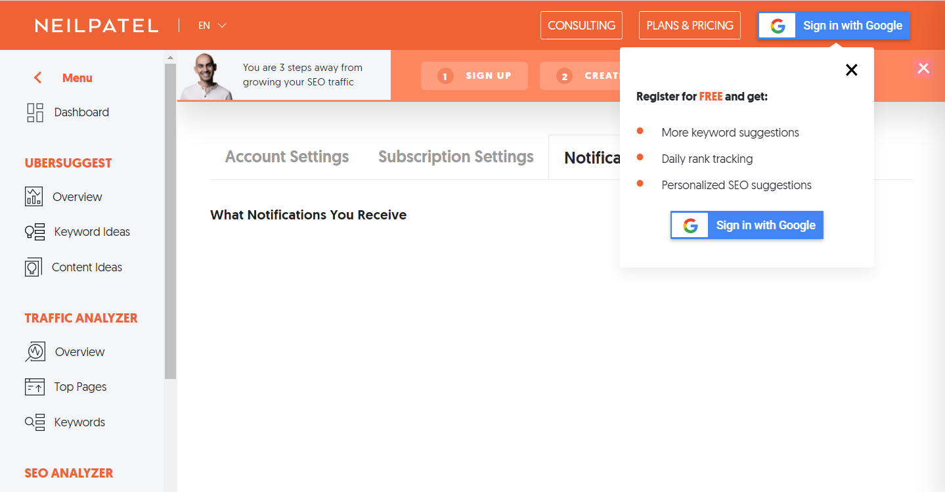Switch to the Account Settings tab
The height and width of the screenshot is (492, 945).
(x=287, y=157)
